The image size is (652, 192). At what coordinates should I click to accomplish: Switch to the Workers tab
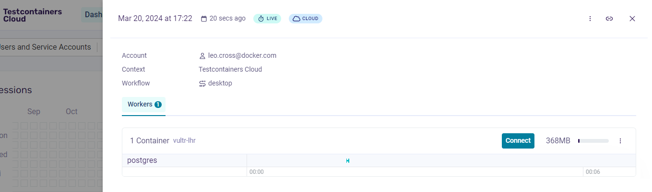(140, 104)
